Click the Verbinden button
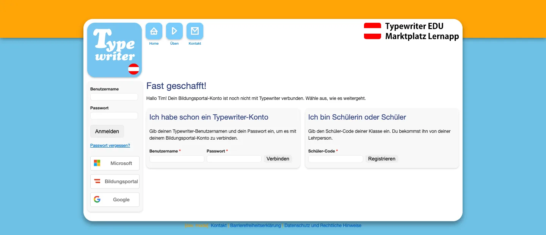The image size is (546, 235). click(x=278, y=159)
